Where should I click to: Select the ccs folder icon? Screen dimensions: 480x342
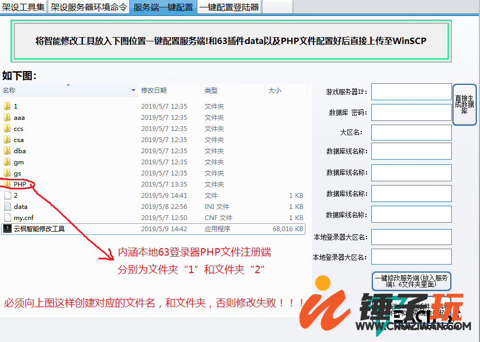[7, 129]
